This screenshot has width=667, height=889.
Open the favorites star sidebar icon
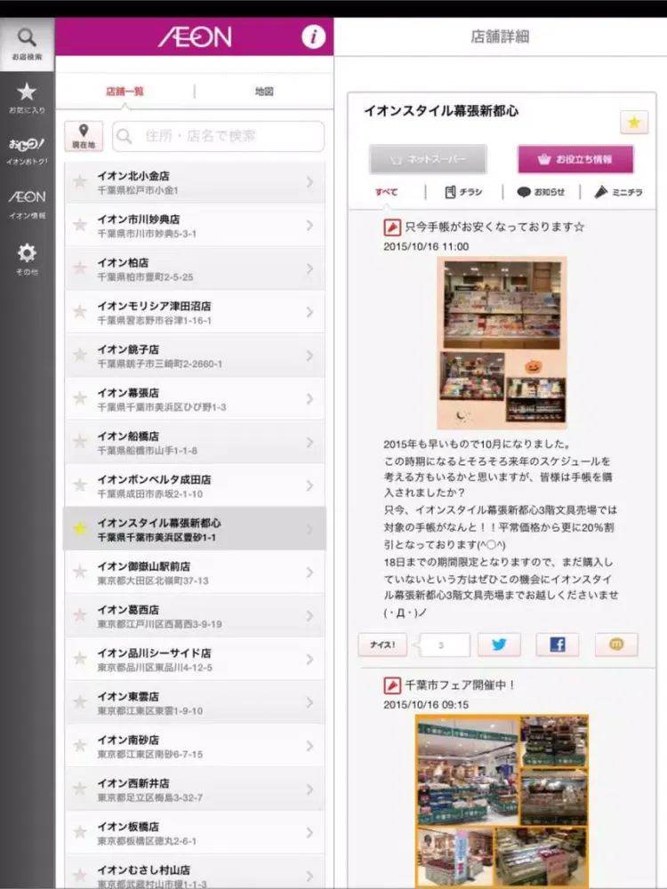click(27, 98)
